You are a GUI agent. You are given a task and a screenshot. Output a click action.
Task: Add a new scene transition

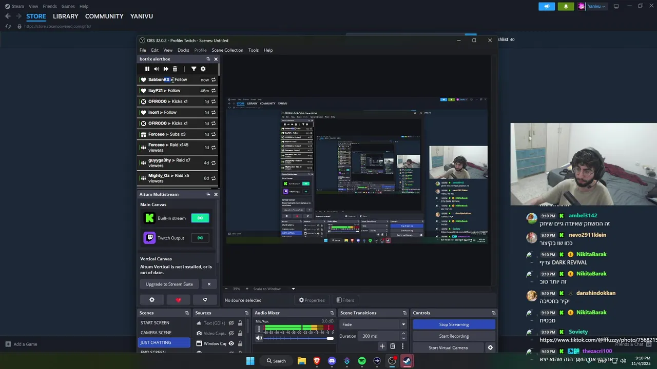[x=382, y=346]
